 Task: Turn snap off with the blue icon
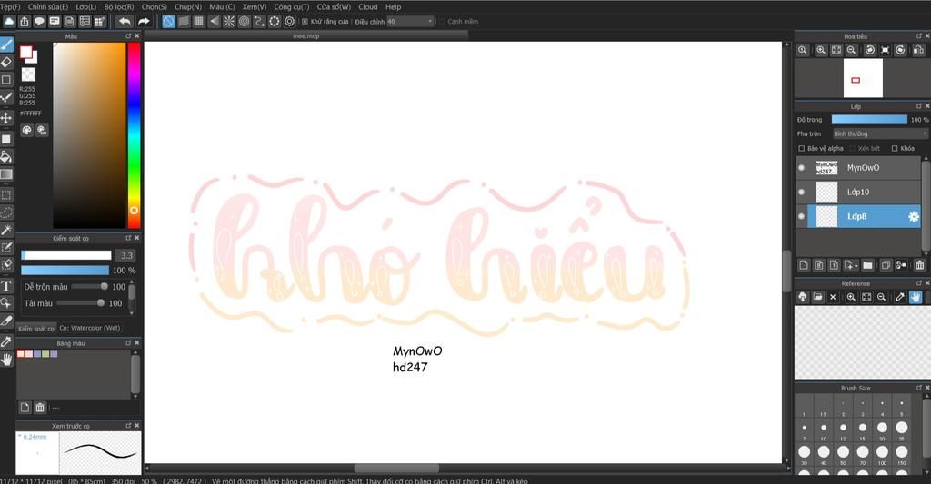[168, 22]
